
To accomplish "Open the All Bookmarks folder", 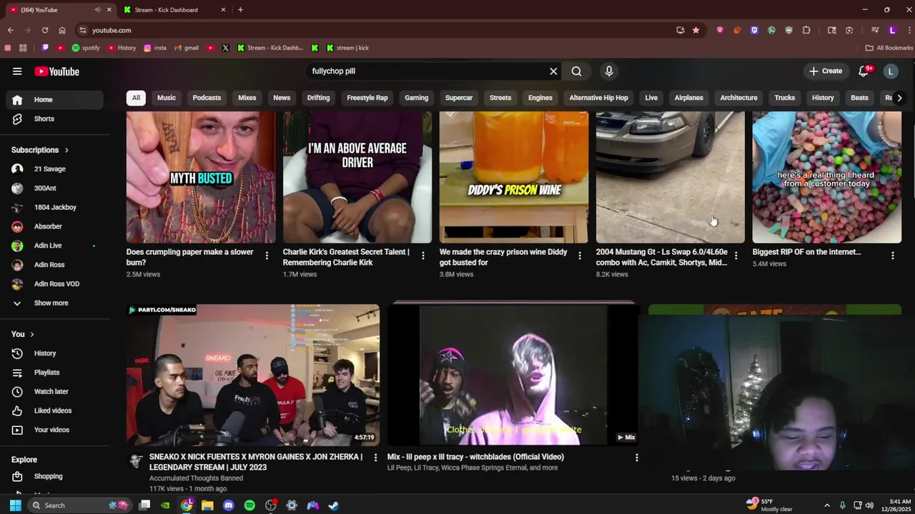I will click(x=889, y=48).
